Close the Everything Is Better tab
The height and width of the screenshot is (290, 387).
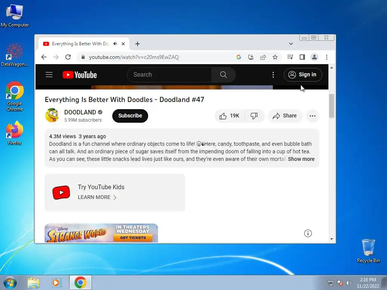coord(123,44)
